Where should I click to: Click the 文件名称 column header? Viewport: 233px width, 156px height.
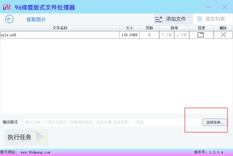tap(60, 28)
